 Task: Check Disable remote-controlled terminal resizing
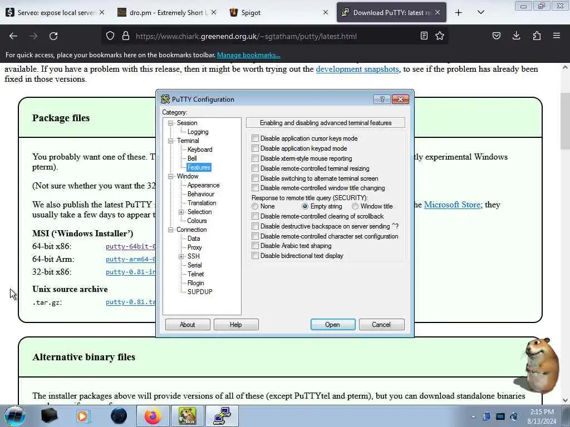(255, 168)
